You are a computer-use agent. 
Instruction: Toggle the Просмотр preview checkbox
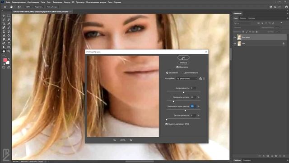177,67
